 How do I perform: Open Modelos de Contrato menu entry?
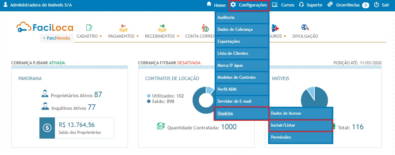point(241,77)
